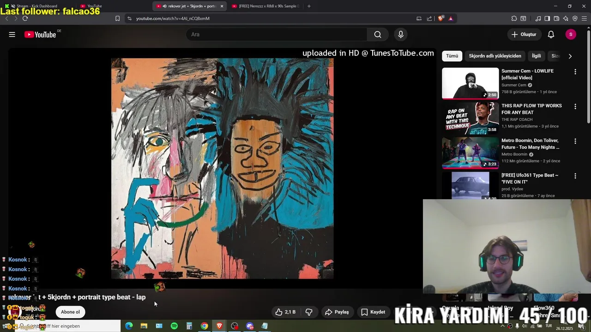Open options for Ufo361 Type Beat video
This screenshot has height=332, width=591.
coord(575,176)
